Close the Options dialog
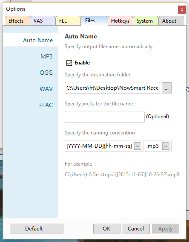The width and height of the screenshot is (189, 242). 182,9
